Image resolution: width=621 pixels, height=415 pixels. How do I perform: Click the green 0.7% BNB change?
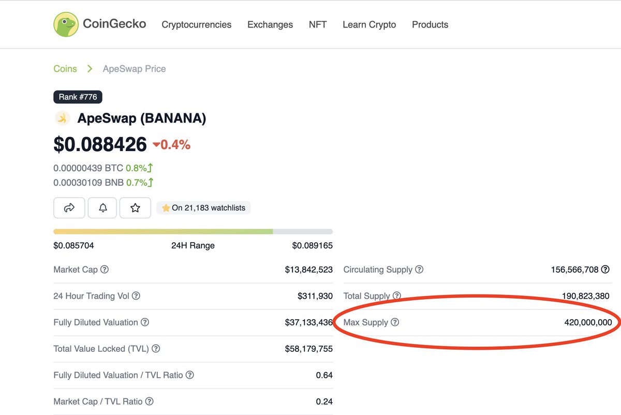(x=139, y=182)
